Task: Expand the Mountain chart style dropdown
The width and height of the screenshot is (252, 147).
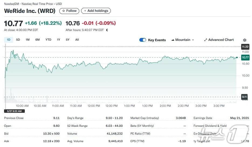Action: pyautogui.click(x=193, y=40)
